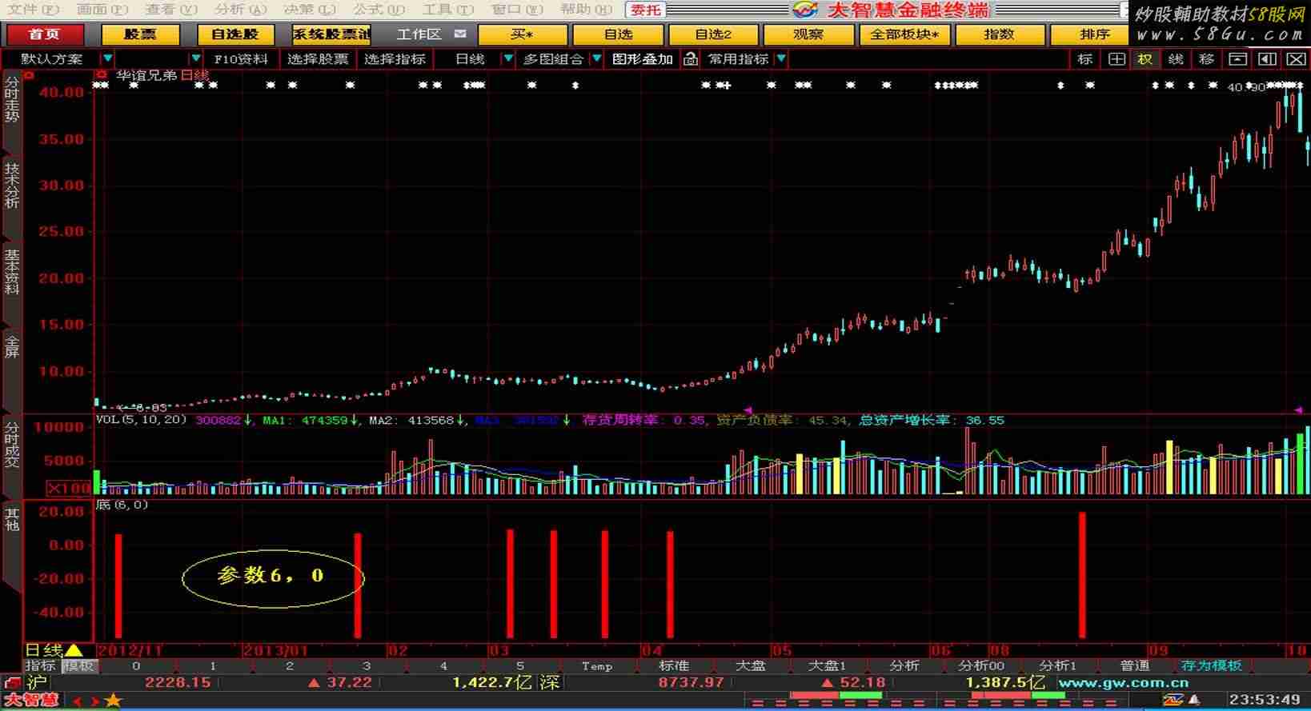Switch to 全屏 from left sidebar
Viewport: 1311px width, 711px height.
(11, 347)
